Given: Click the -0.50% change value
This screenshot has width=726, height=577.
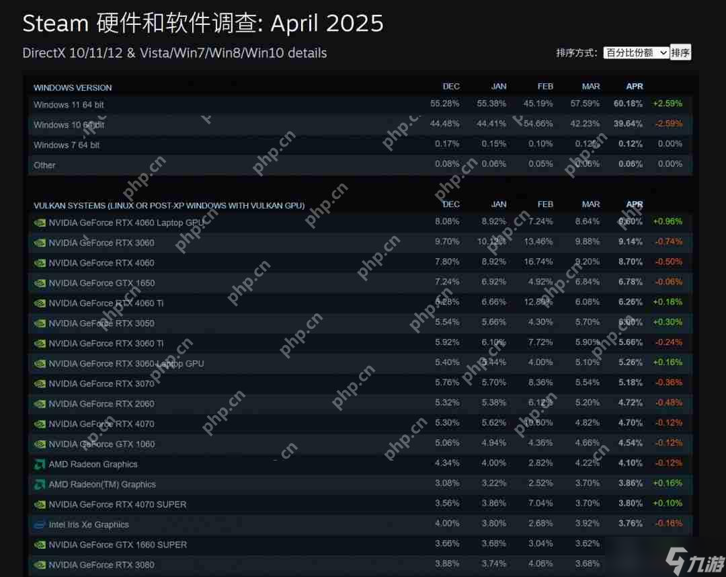Looking at the screenshot, I should click(669, 262).
